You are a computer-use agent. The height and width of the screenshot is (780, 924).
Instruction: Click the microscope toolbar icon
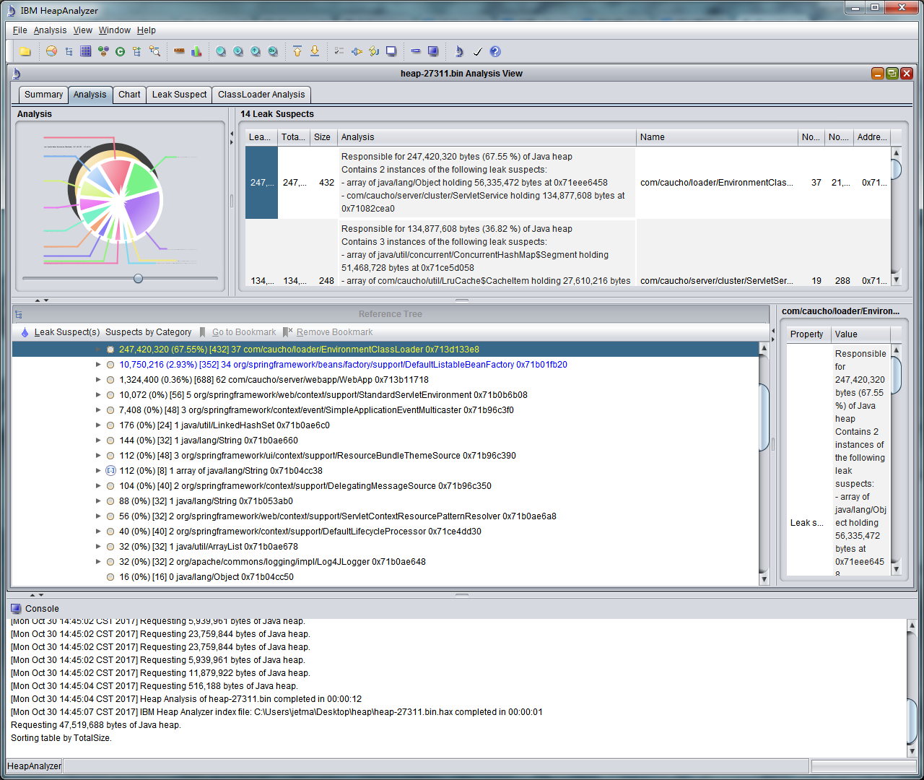458,51
